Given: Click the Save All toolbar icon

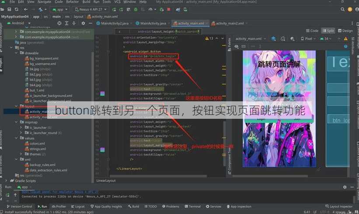Looking at the screenshot, I should pos(9,9).
